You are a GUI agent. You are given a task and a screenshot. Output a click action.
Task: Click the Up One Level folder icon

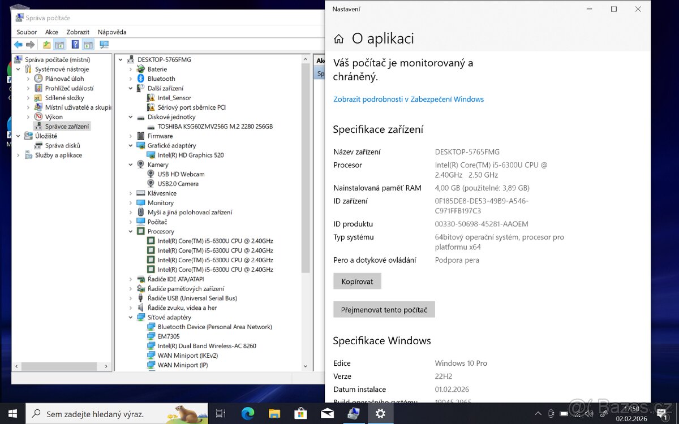pos(46,45)
